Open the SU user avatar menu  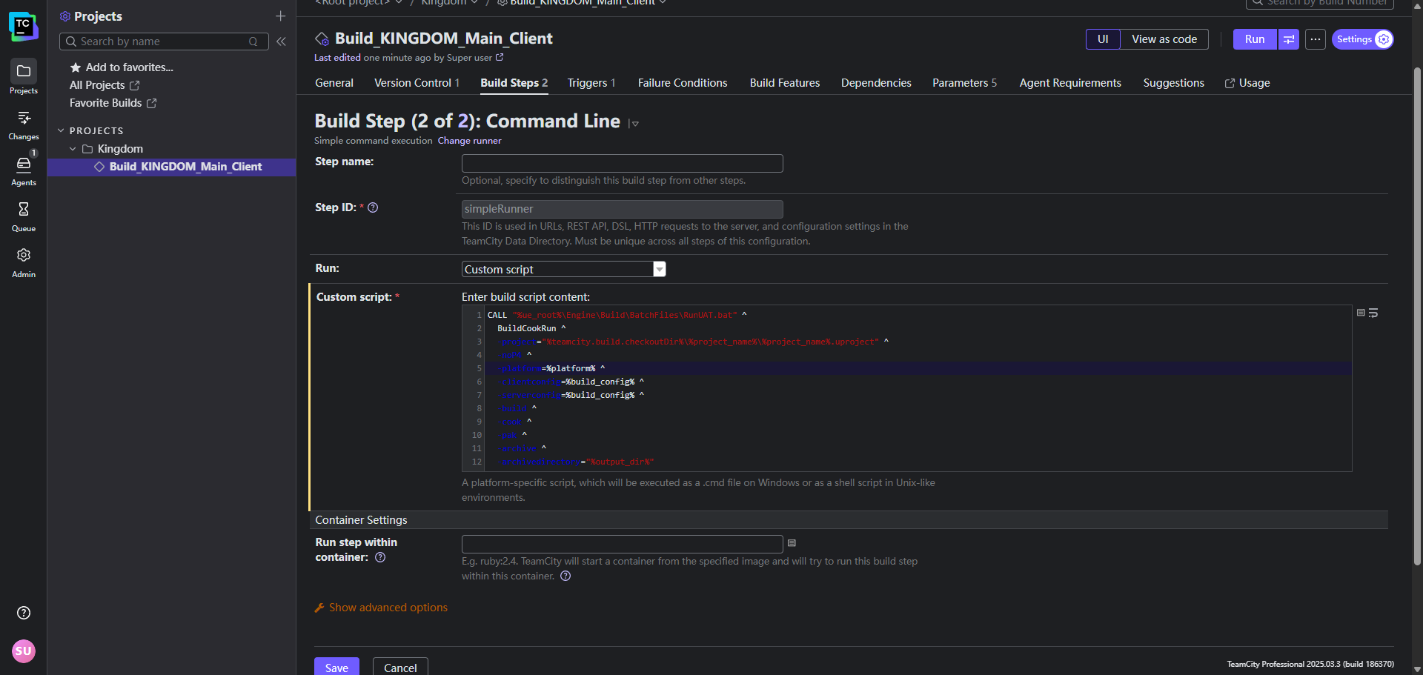point(24,651)
